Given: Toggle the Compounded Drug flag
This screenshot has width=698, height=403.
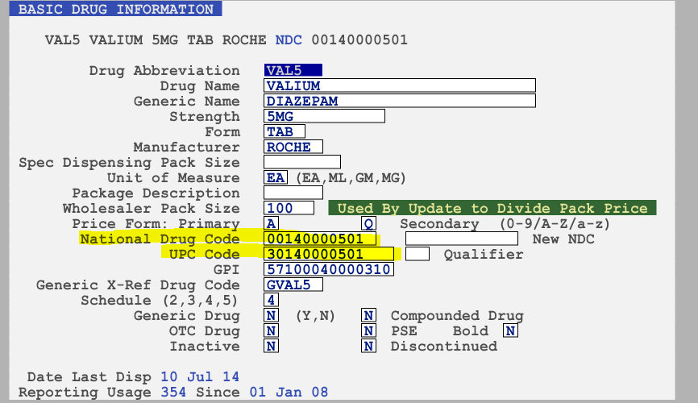Looking at the screenshot, I should 368,315.
